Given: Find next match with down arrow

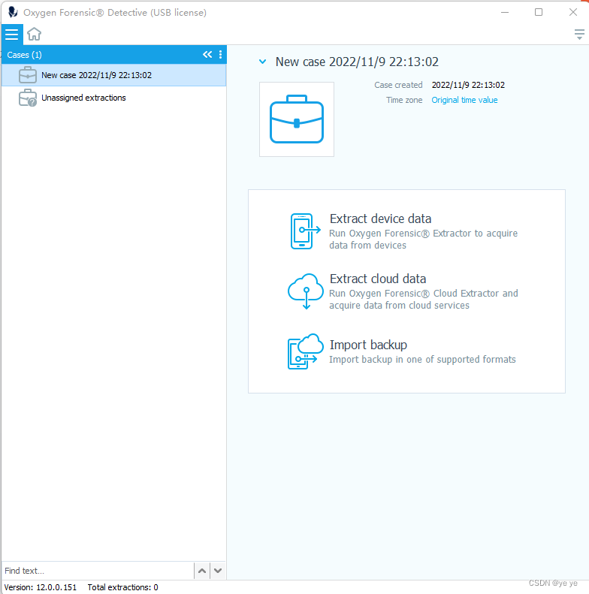Looking at the screenshot, I should pos(218,571).
